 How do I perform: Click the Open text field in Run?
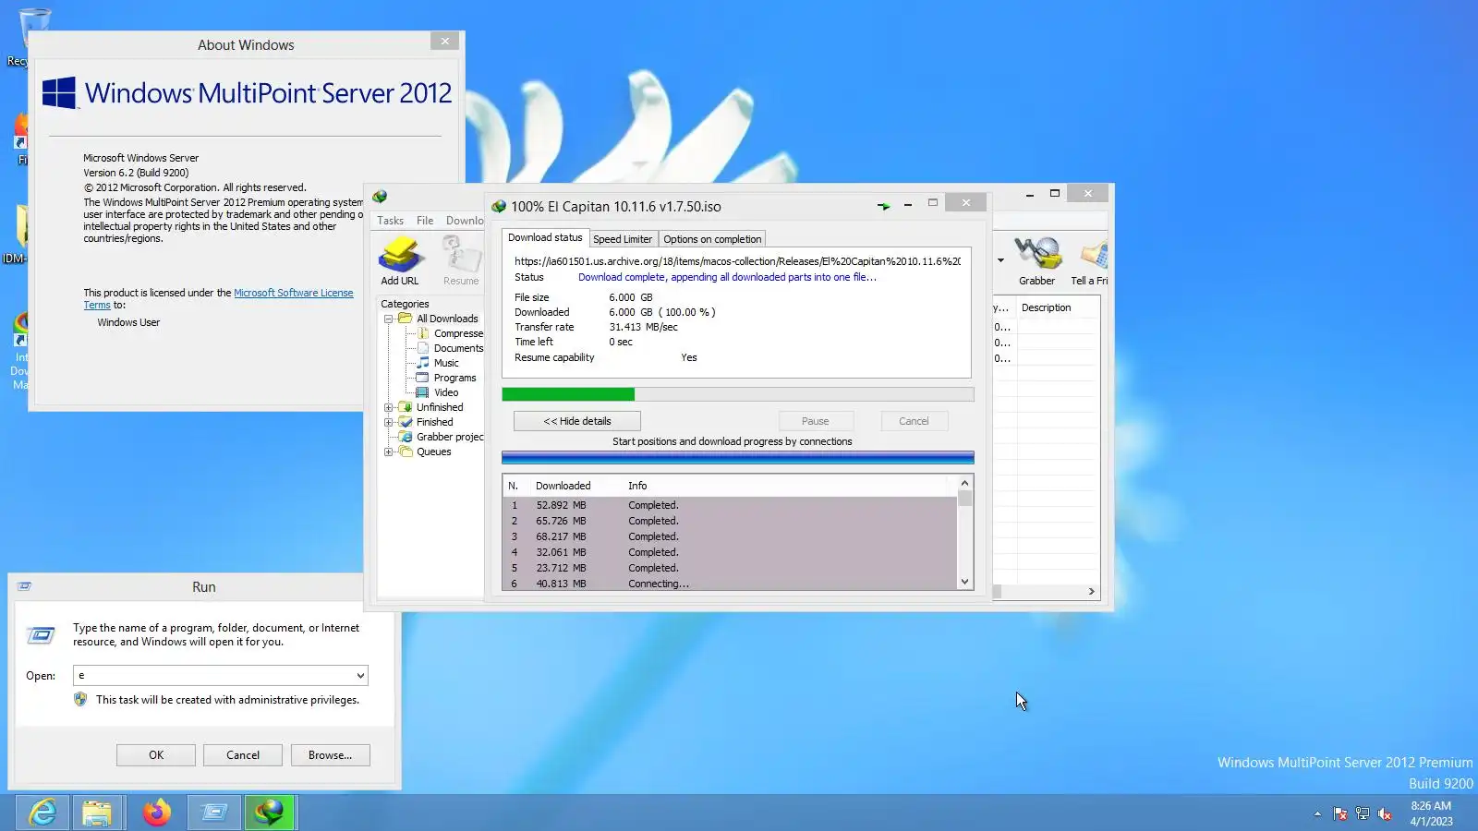[x=212, y=676]
